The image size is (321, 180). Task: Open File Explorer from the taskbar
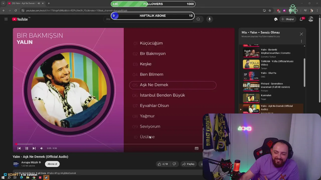tap(28, 177)
